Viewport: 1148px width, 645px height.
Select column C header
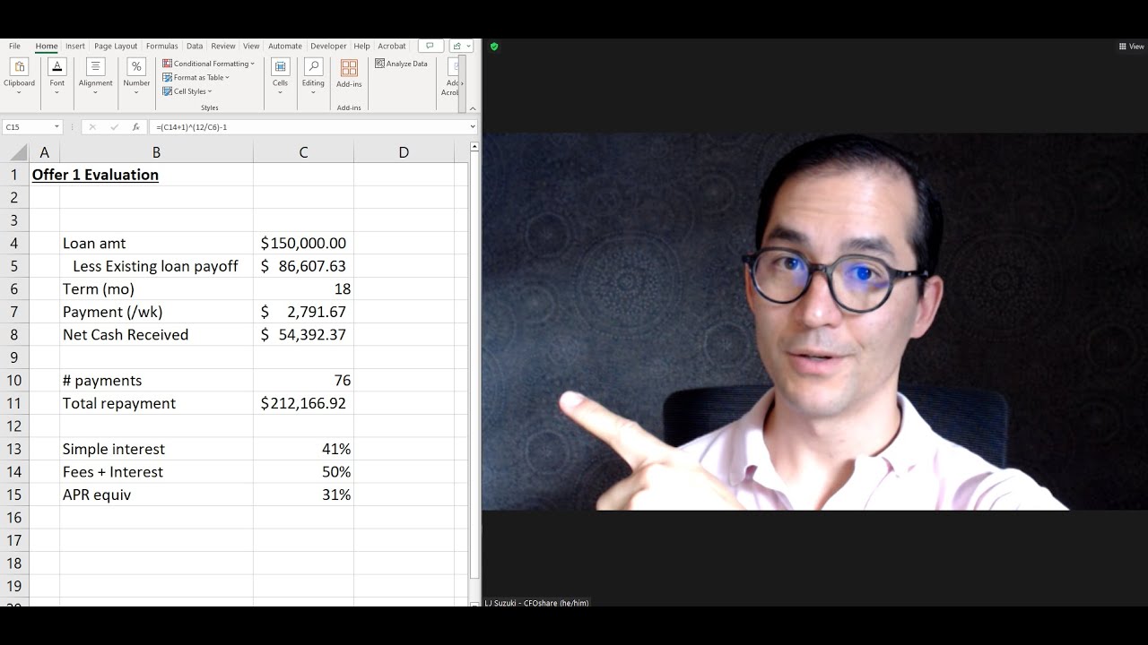[x=303, y=152]
